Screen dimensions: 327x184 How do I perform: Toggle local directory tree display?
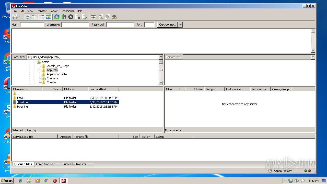[34, 17]
